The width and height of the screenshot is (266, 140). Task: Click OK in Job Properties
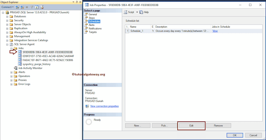pos(235,135)
